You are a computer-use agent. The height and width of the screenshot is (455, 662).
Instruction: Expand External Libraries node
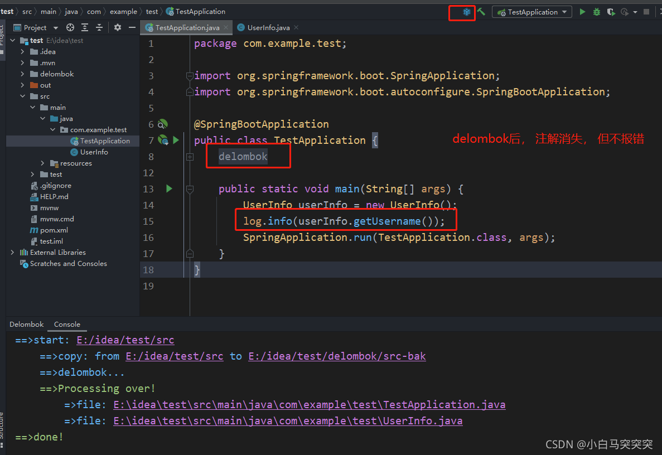[x=12, y=253]
